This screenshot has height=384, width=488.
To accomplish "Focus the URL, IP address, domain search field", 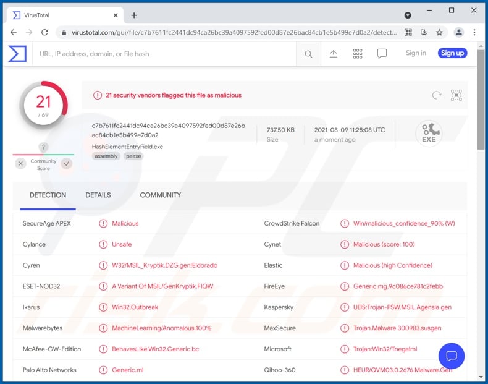I will click(x=164, y=54).
